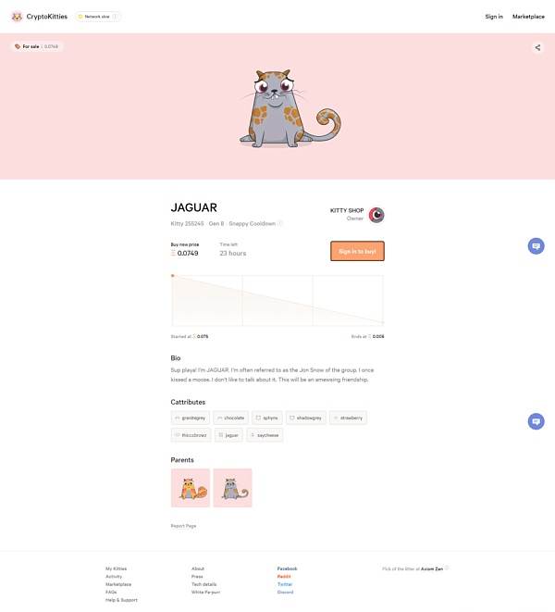Open the grey parent kitty thumbnail
The width and height of the screenshot is (555, 612).
232,488
